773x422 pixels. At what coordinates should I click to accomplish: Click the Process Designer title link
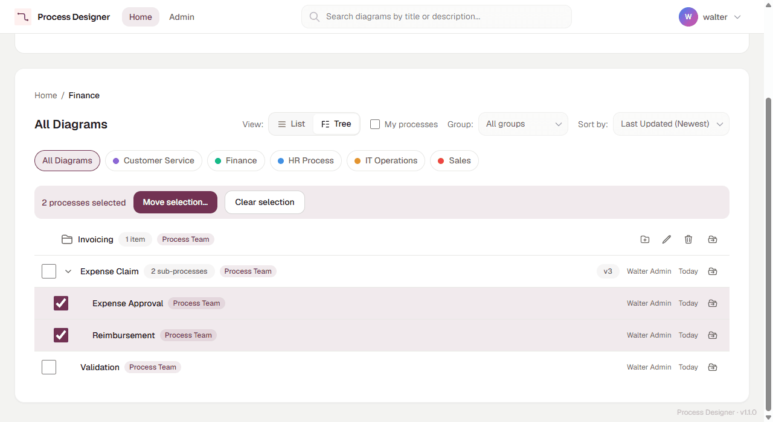[x=74, y=17]
